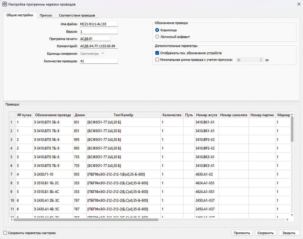Click the Имя файла input field
This screenshot has width=303, height=239.
click(98, 24)
